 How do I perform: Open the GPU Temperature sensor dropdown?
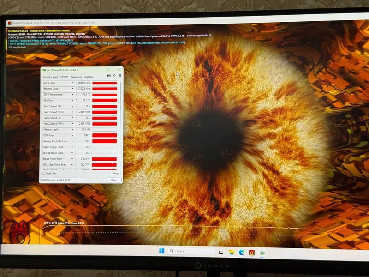(72, 95)
